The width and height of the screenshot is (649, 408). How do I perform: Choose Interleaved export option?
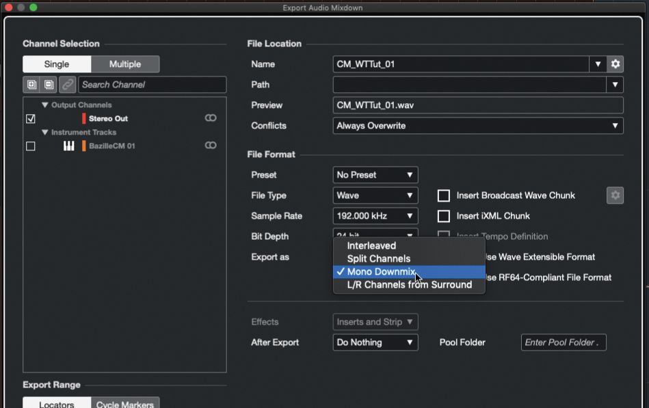click(x=371, y=246)
